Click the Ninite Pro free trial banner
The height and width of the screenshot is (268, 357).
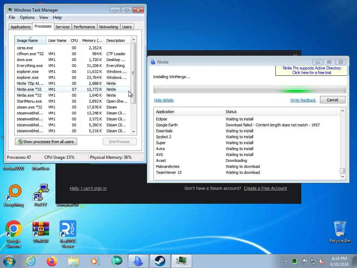[x=312, y=70]
